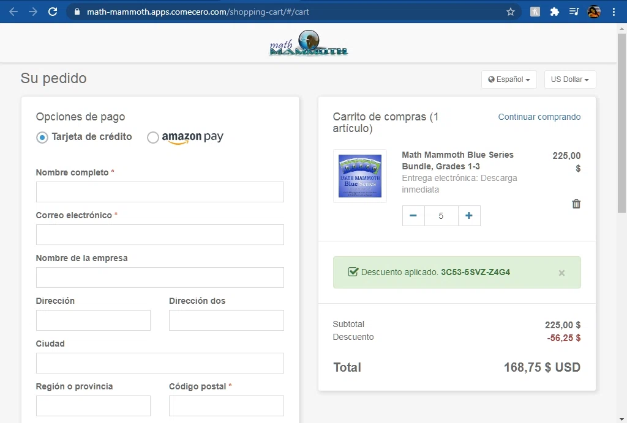
Task: Click the Math Mammoth Blue Series Bundle title
Action: (457, 160)
